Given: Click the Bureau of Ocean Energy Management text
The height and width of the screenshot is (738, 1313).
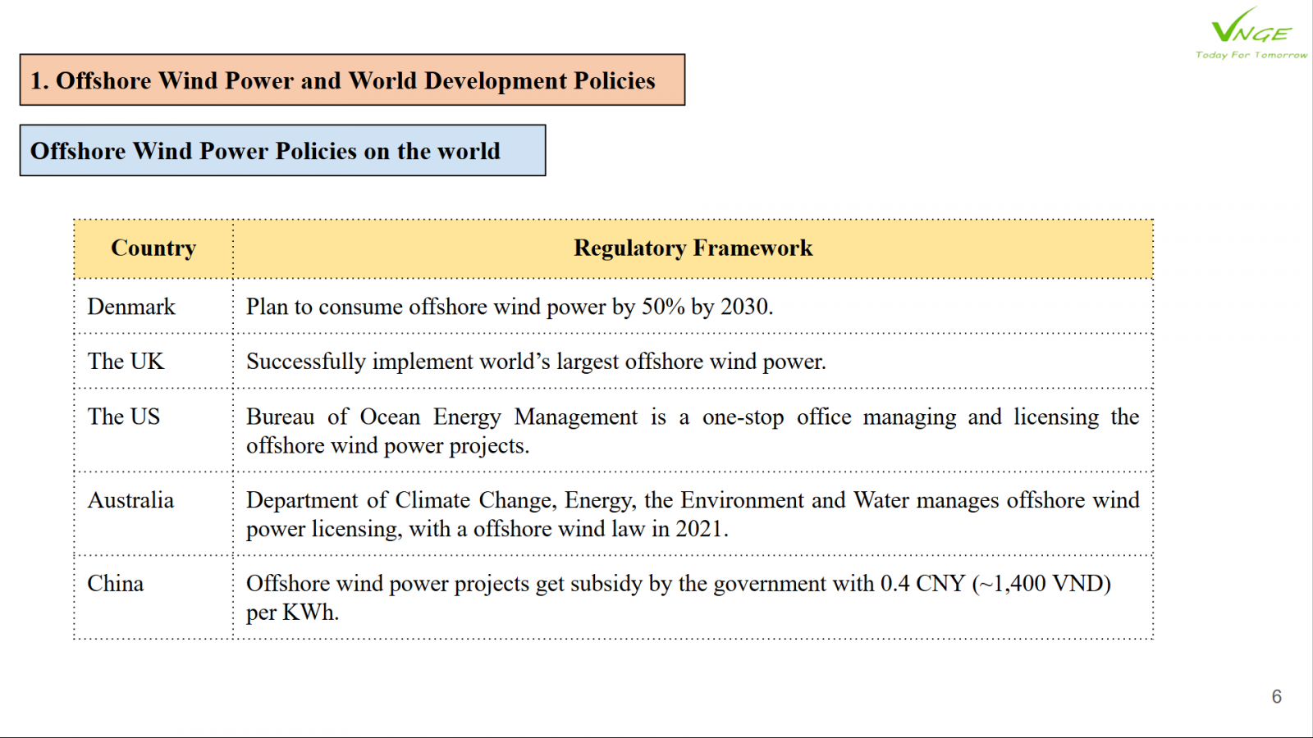Looking at the screenshot, I should [693, 431].
